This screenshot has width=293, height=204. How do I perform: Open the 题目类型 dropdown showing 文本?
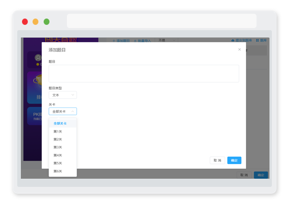(63, 95)
